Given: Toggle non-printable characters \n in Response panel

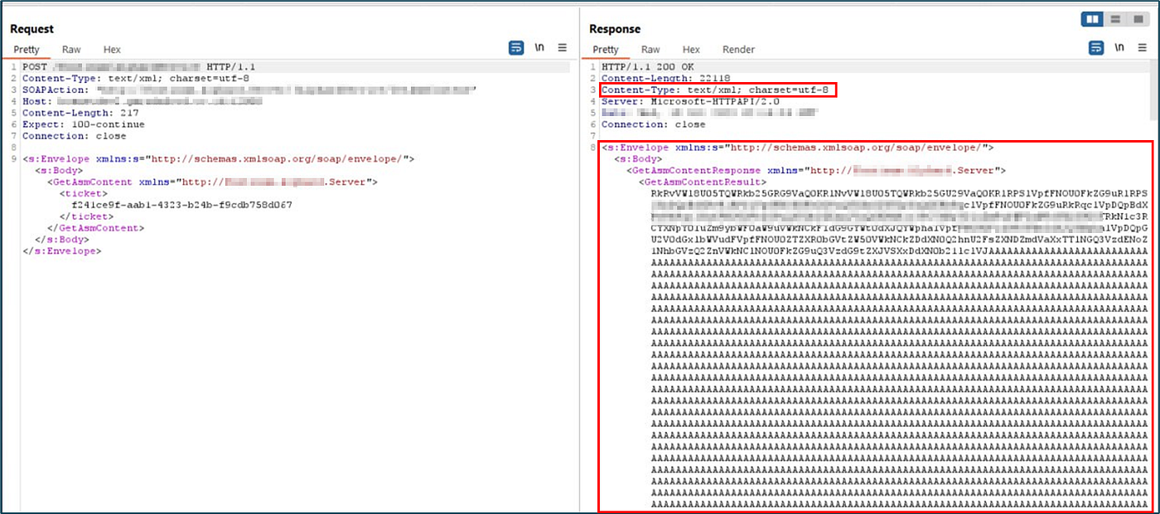Looking at the screenshot, I should click(x=1119, y=48).
